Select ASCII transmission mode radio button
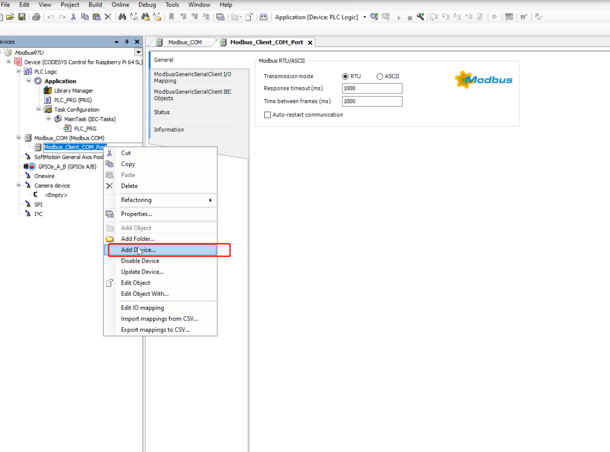Image resolution: width=610 pixels, height=452 pixels. [x=379, y=76]
